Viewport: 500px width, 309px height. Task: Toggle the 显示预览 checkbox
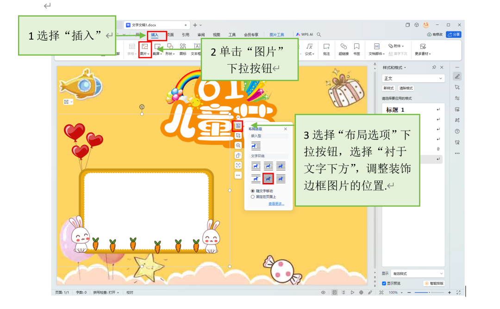(x=384, y=283)
